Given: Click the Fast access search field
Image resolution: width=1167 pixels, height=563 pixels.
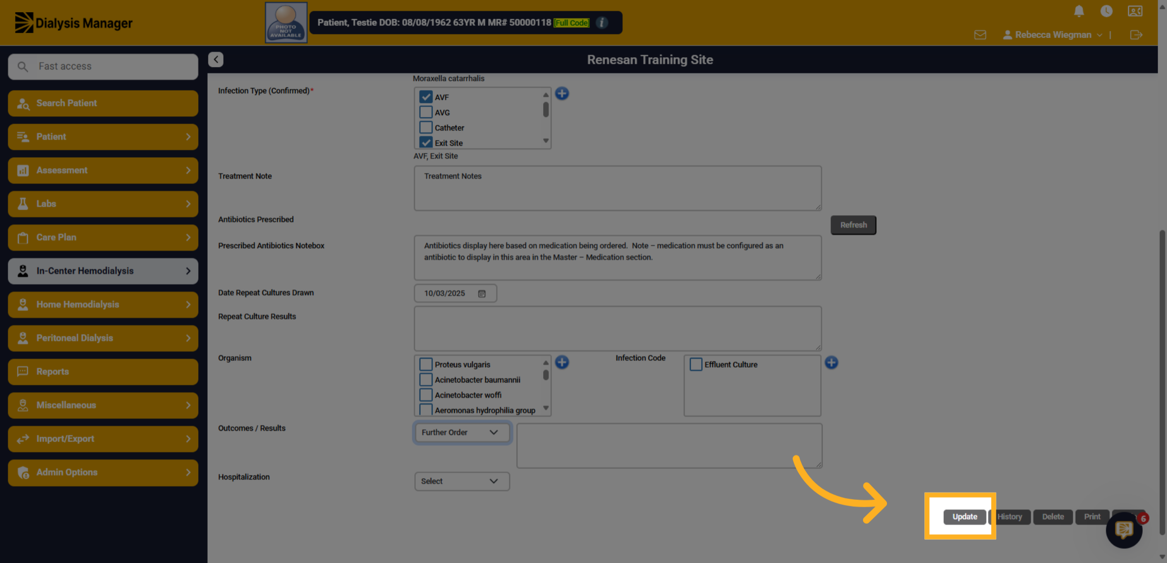Looking at the screenshot, I should [x=103, y=67].
